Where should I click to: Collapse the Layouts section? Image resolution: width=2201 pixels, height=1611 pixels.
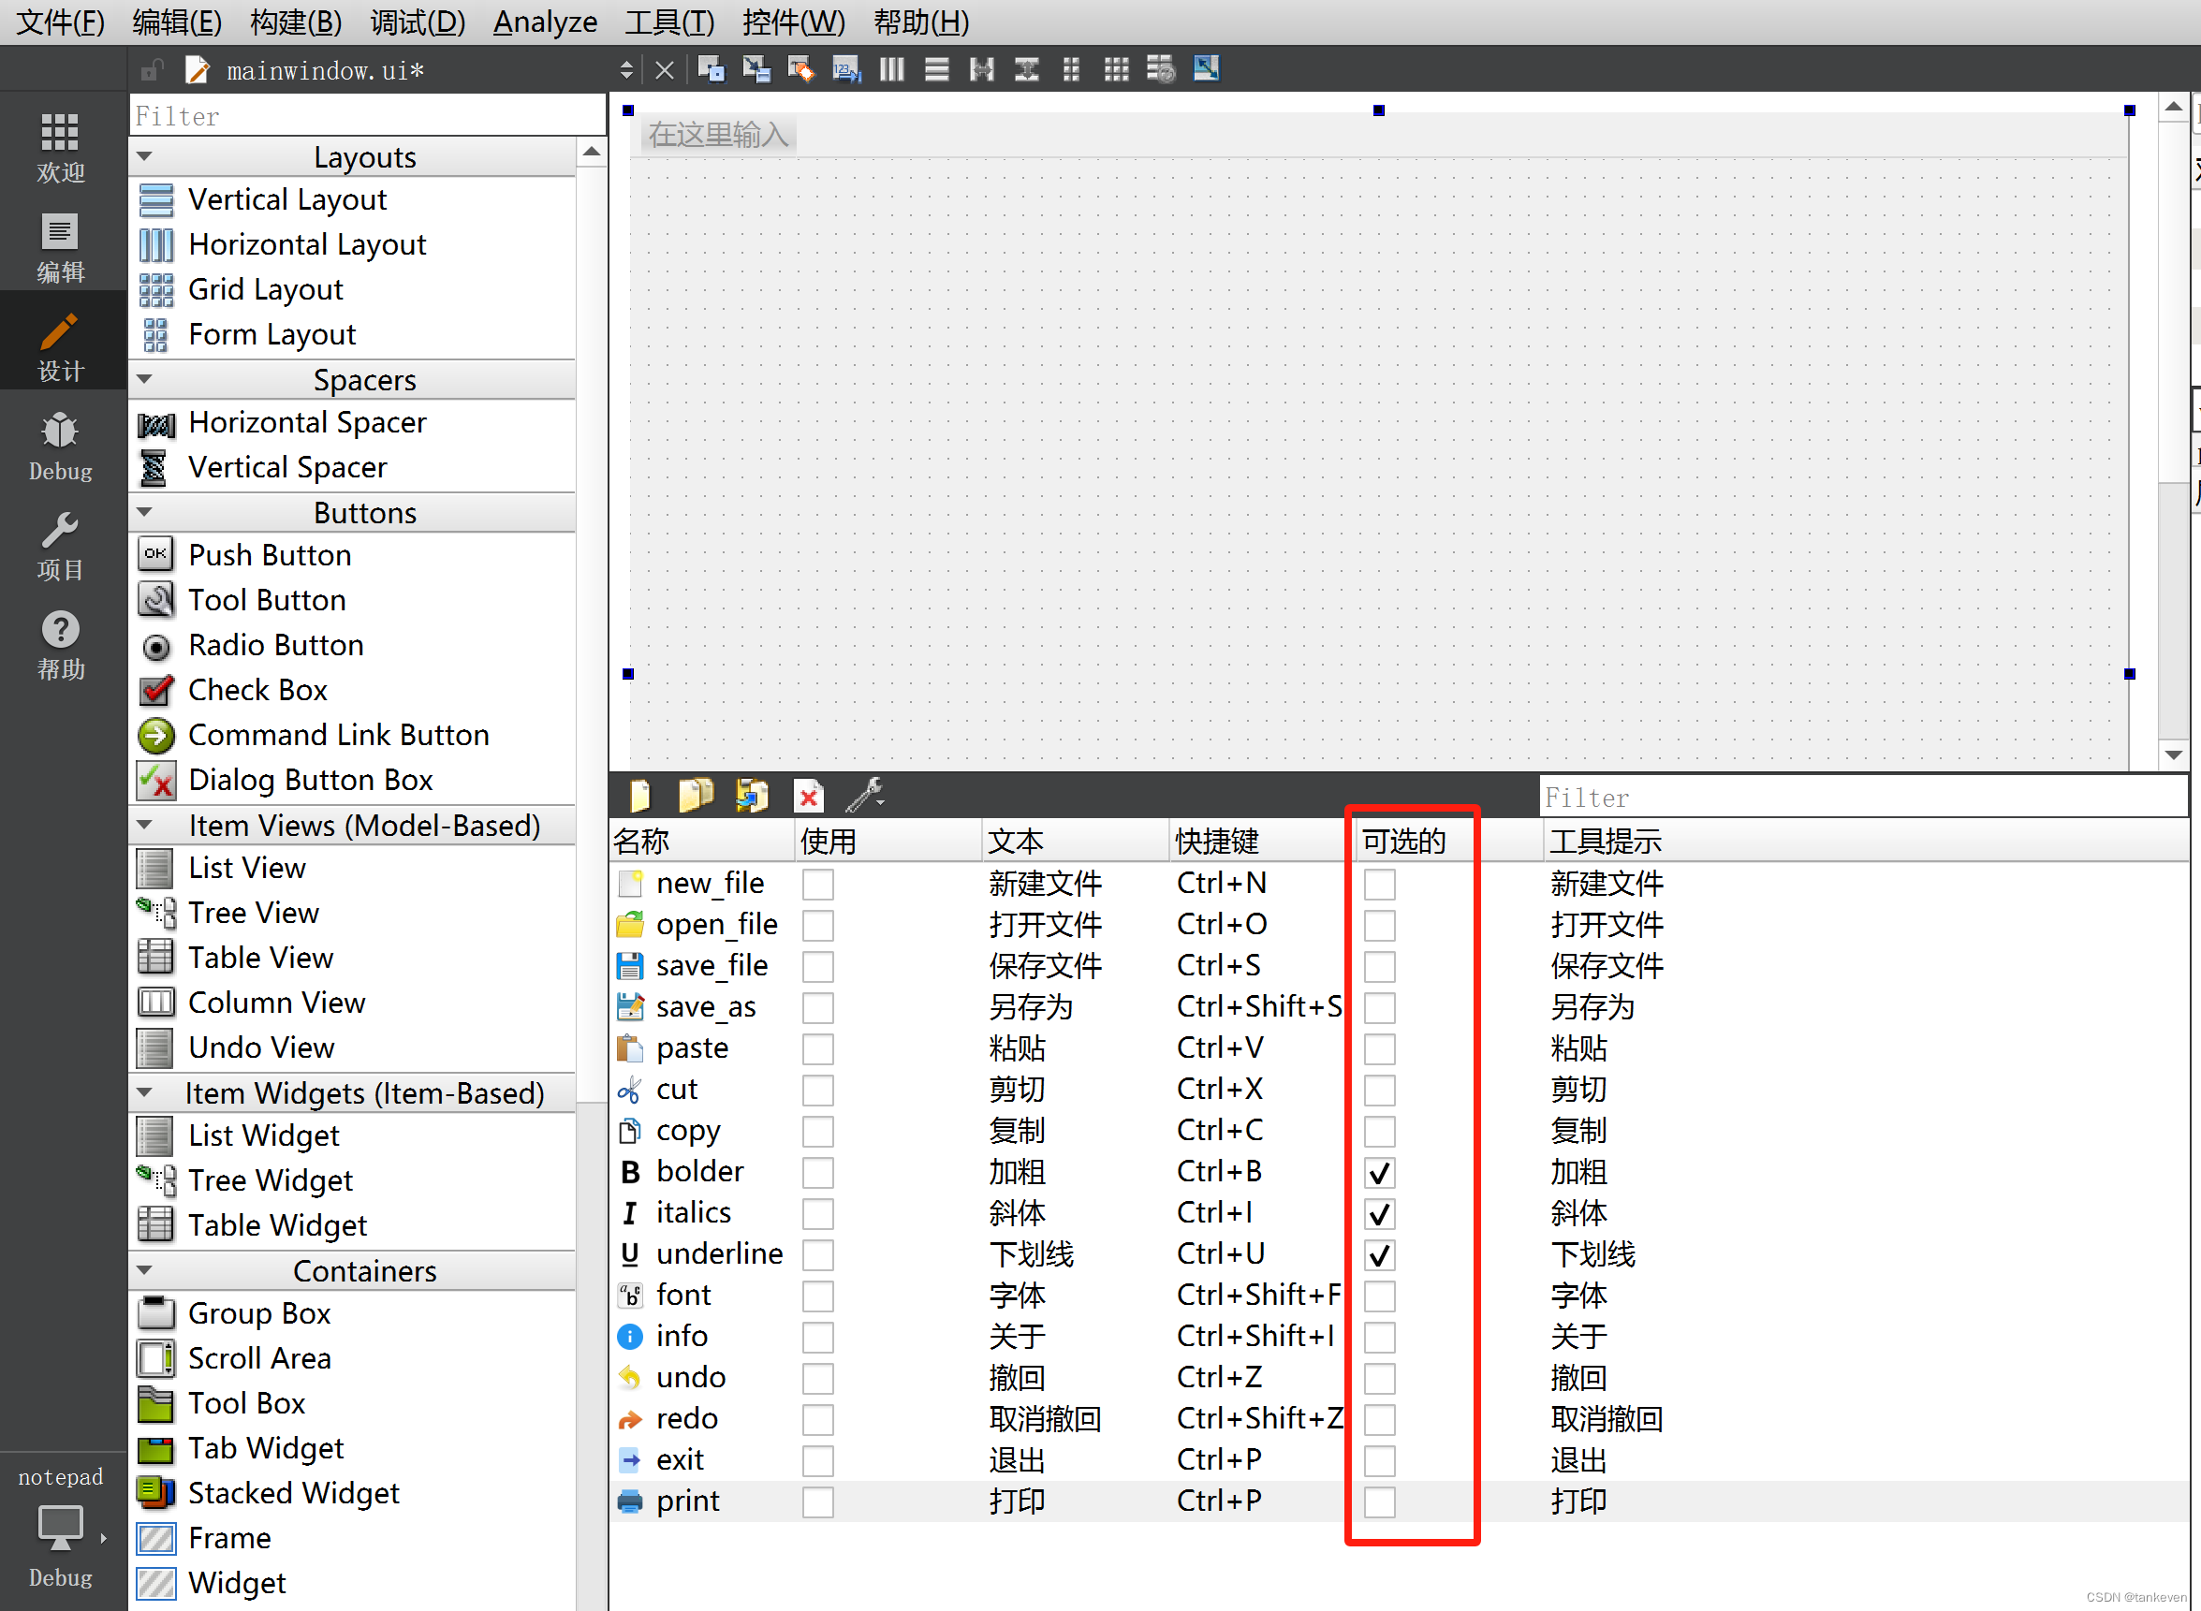(145, 156)
